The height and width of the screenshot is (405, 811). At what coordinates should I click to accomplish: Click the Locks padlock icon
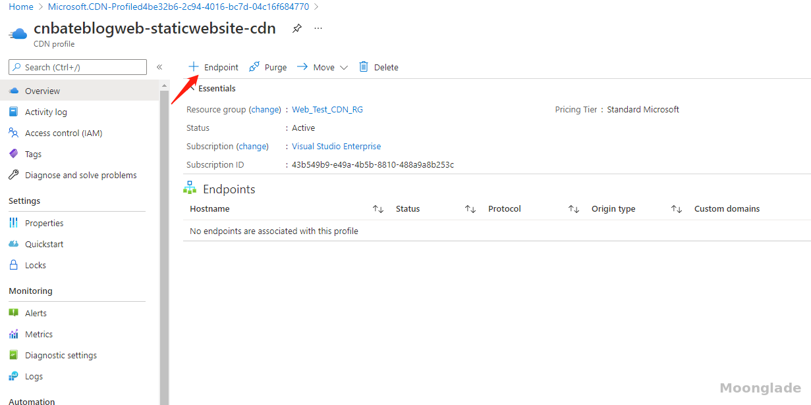click(x=14, y=265)
